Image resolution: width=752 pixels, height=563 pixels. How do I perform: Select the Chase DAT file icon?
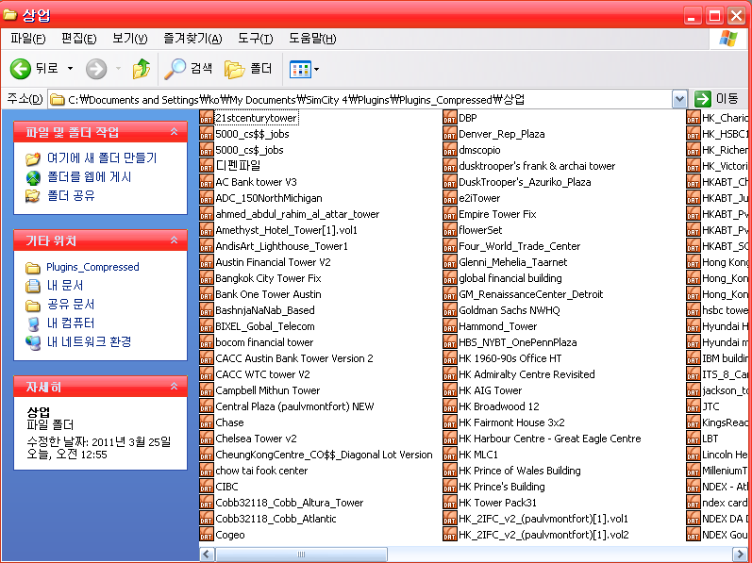coord(207,422)
